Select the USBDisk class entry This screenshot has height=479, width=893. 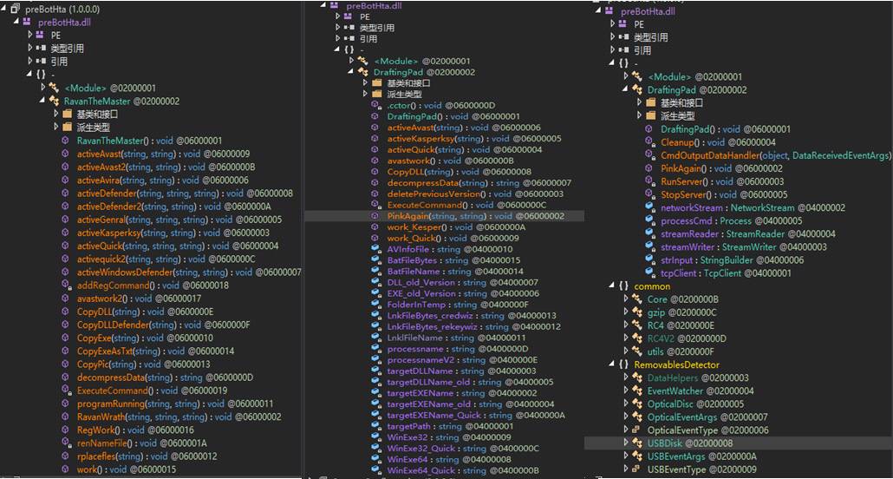coord(666,443)
